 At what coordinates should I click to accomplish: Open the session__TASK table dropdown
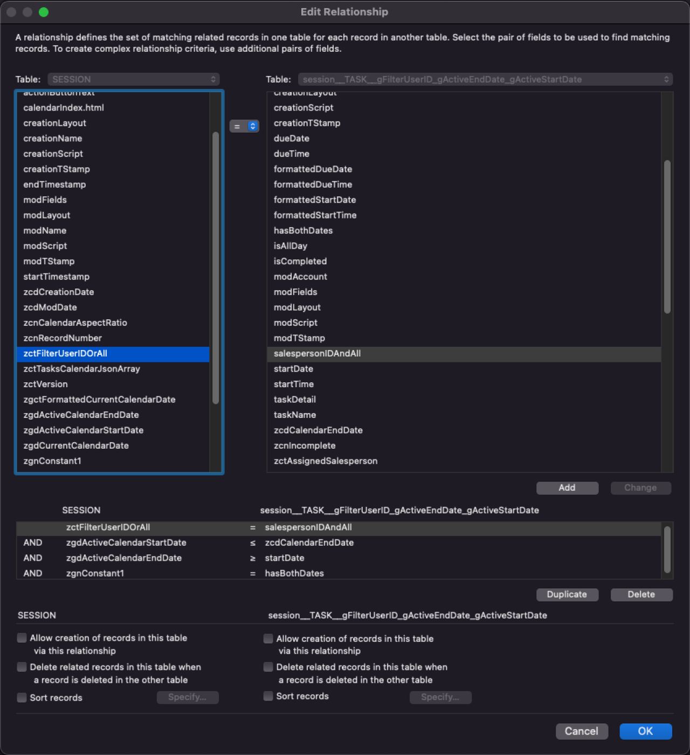pyautogui.click(x=485, y=79)
